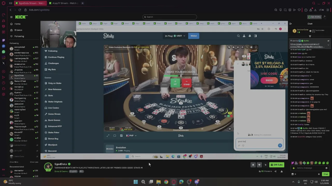332x186 pixels.
Task: Switch to Arjay77 Stream browser tab
Action: 63,3
